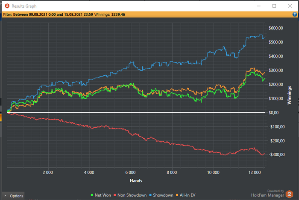Click the 2 000 hands x-axis label
Image resolution: width=299 pixels, height=200 pixels.
point(48,172)
